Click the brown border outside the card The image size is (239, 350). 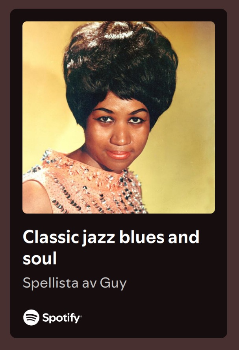4,175
